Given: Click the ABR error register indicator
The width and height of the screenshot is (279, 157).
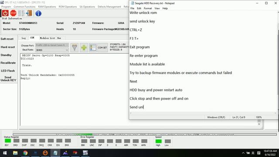Looking at the screenshot, I should 127,141.
